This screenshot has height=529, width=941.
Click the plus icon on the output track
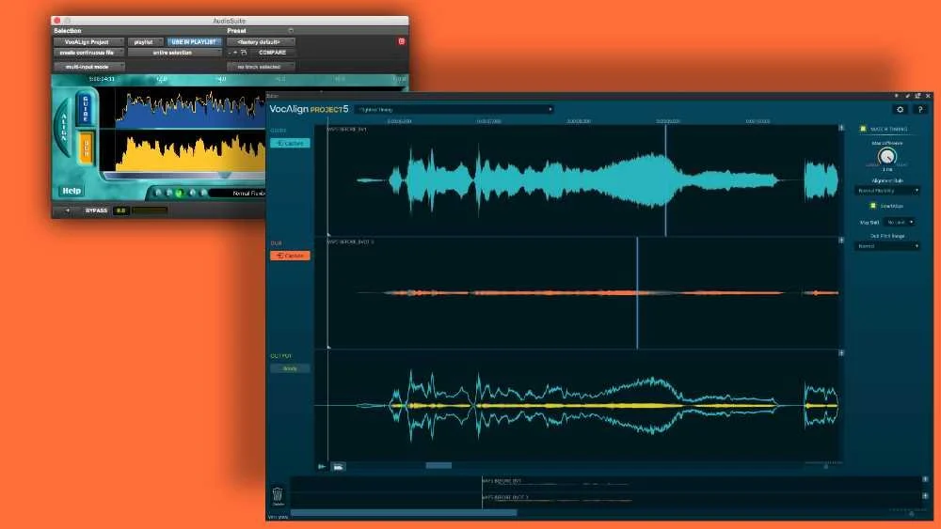841,353
